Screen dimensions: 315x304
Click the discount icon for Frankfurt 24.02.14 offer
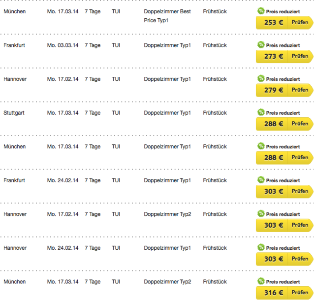coord(261,180)
